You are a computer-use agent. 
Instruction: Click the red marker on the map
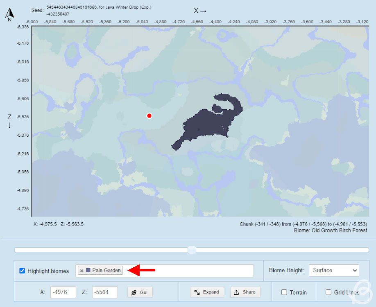[x=149, y=116]
